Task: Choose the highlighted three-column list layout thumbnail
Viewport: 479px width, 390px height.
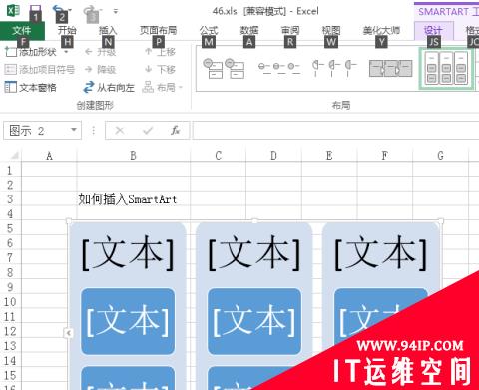Action: click(446, 68)
